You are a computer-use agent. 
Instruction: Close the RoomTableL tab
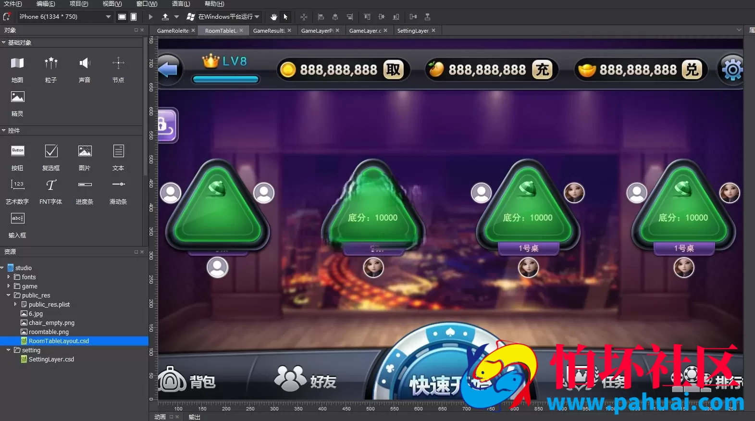tap(241, 30)
